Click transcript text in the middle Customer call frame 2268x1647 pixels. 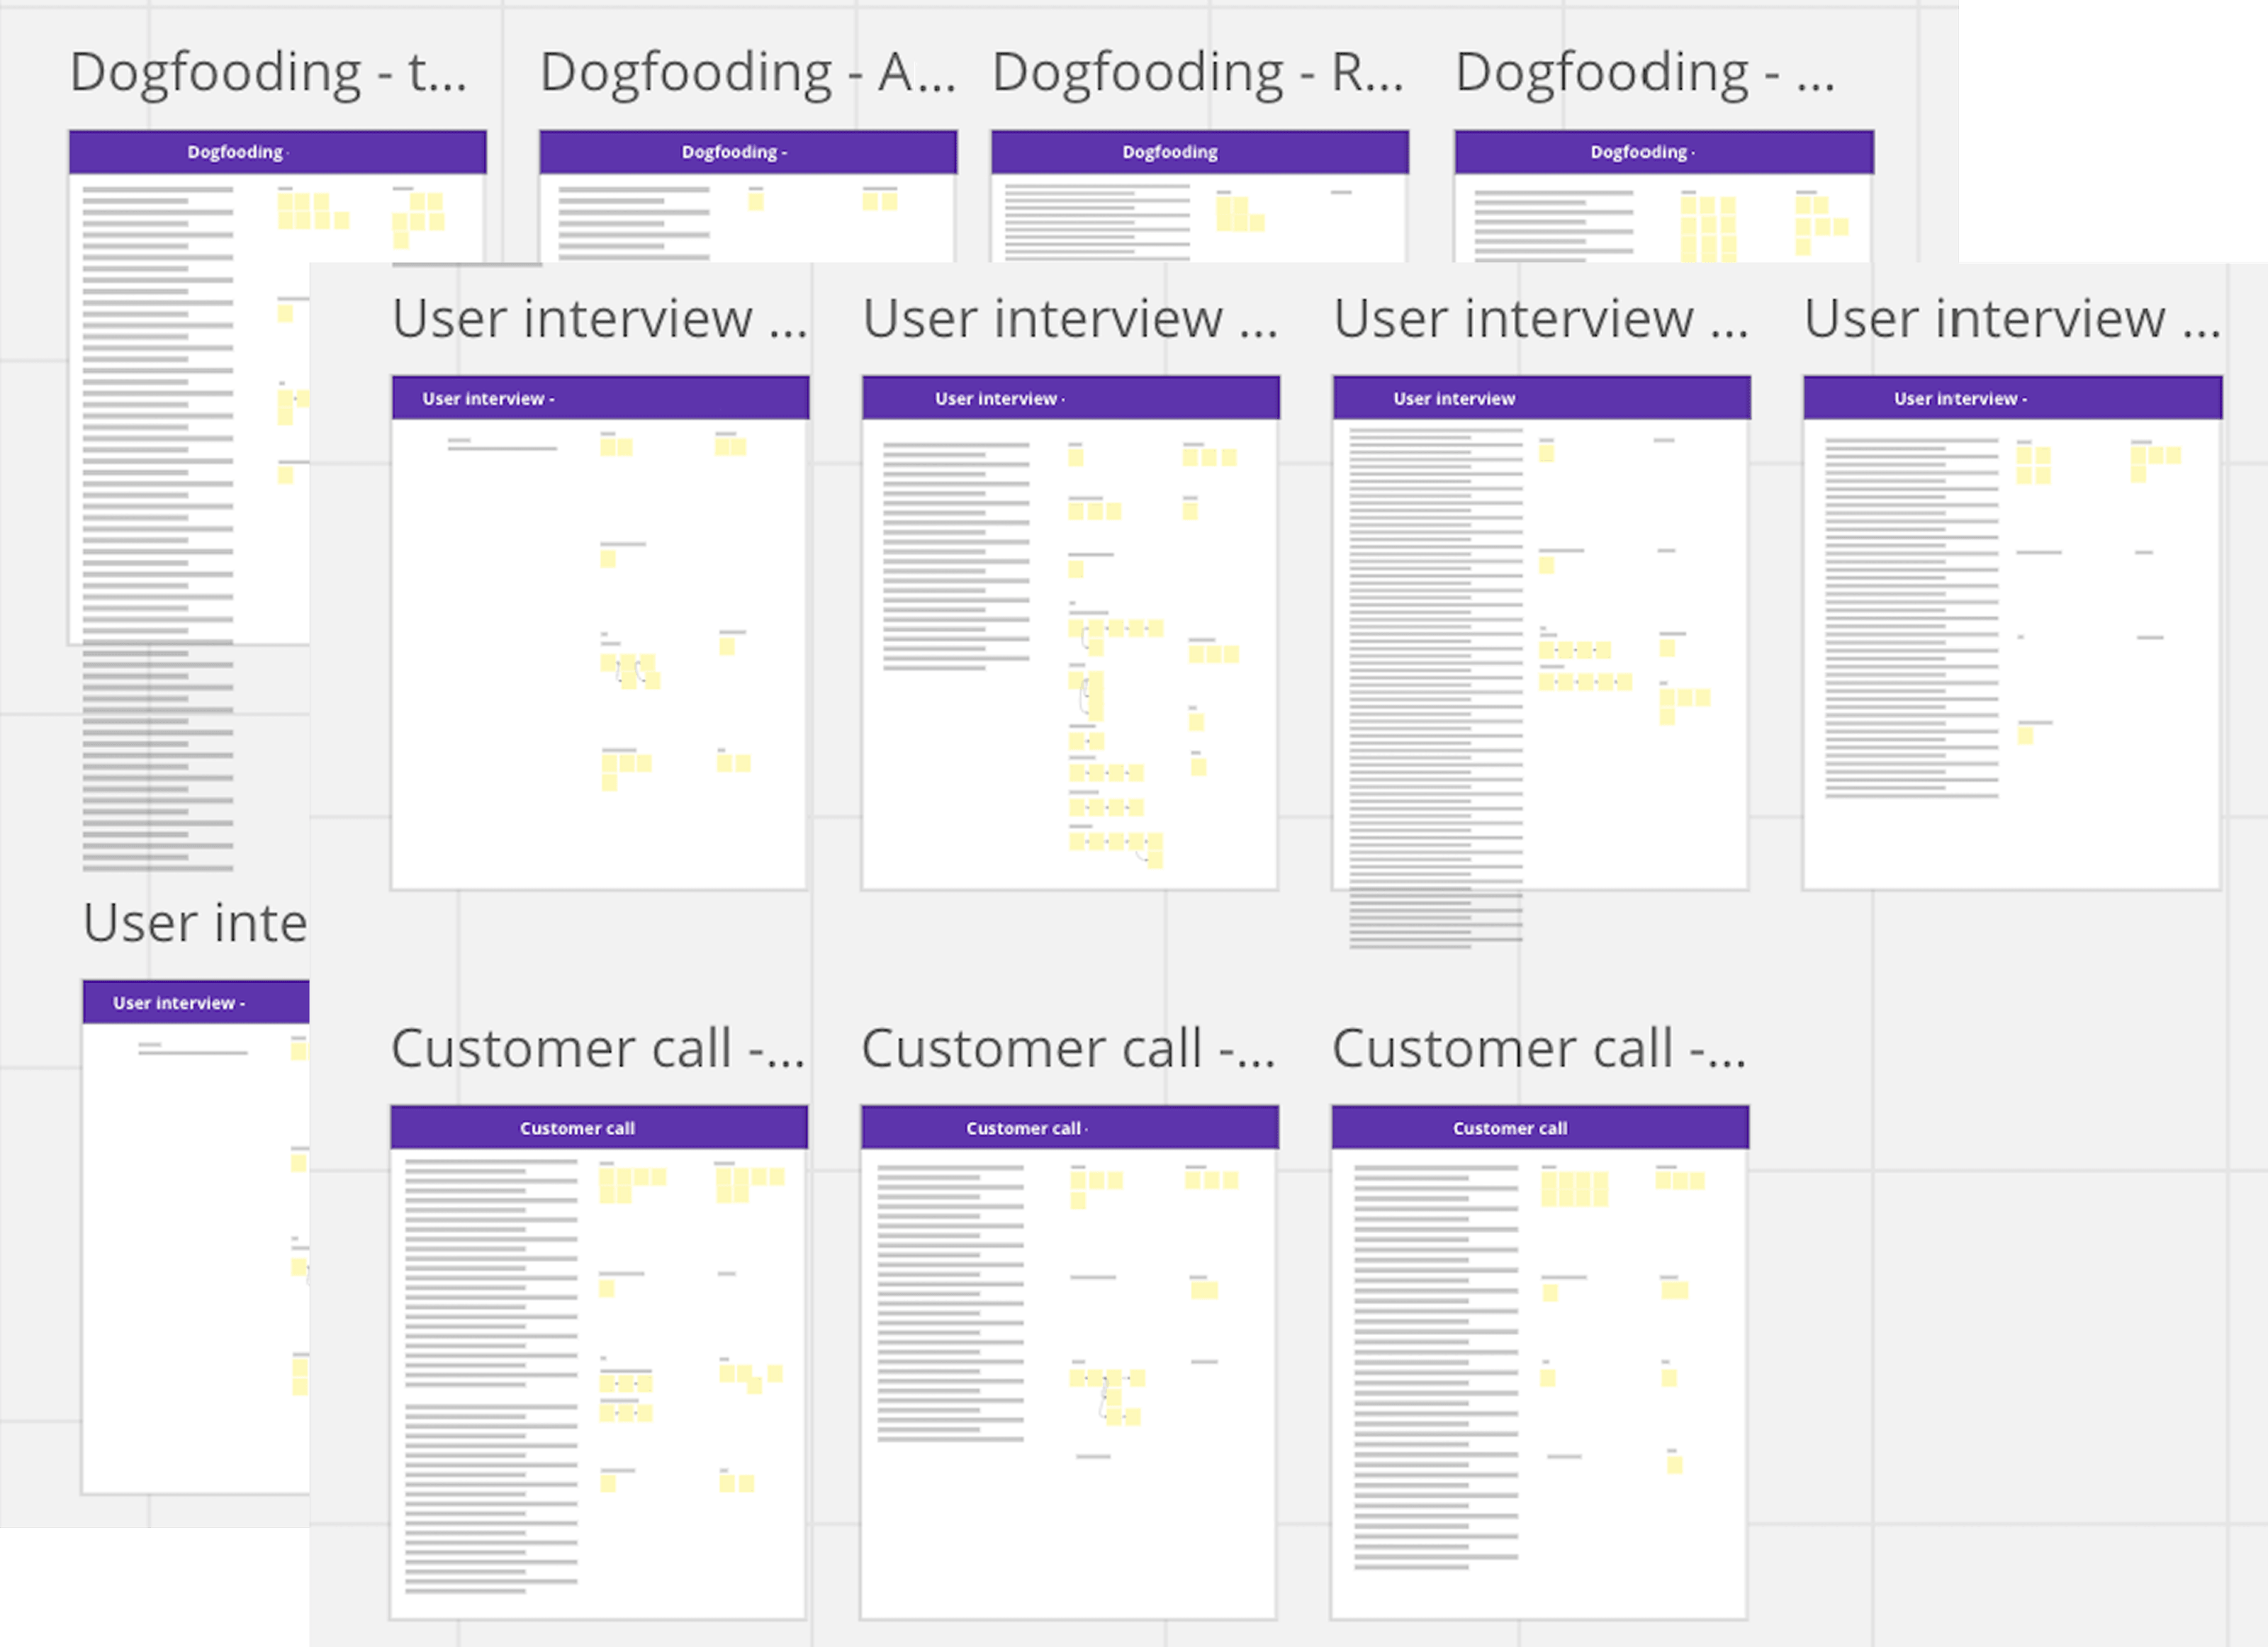coord(950,1304)
